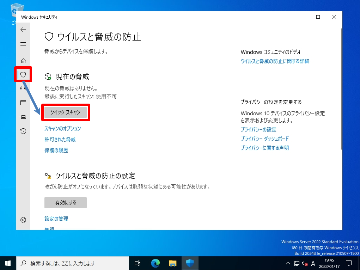Viewport: 360px width, 270px height.
Task: Open プライバシーに関する声明 link
Action: tap(265, 148)
